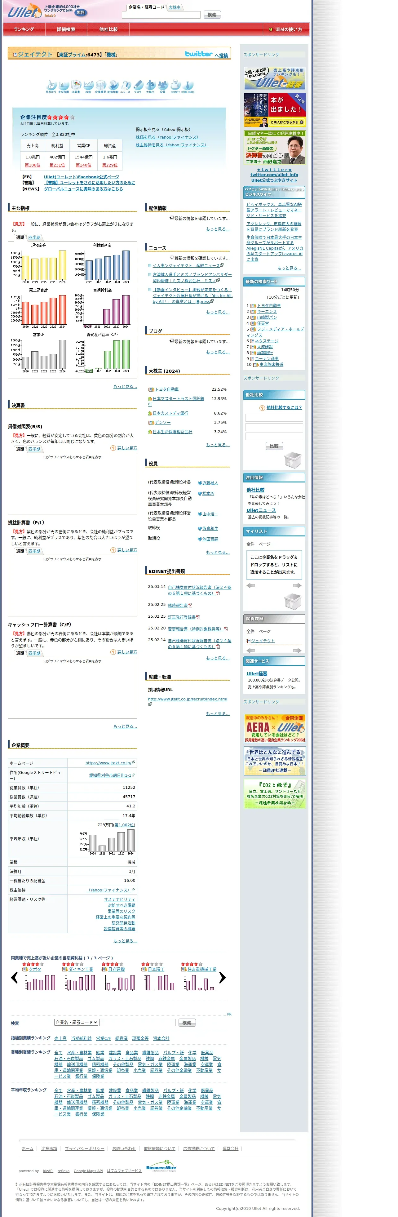Open https://www.jtekt.co.jp/ homepage link
This screenshot has width=398, height=1217.
tap(108, 762)
